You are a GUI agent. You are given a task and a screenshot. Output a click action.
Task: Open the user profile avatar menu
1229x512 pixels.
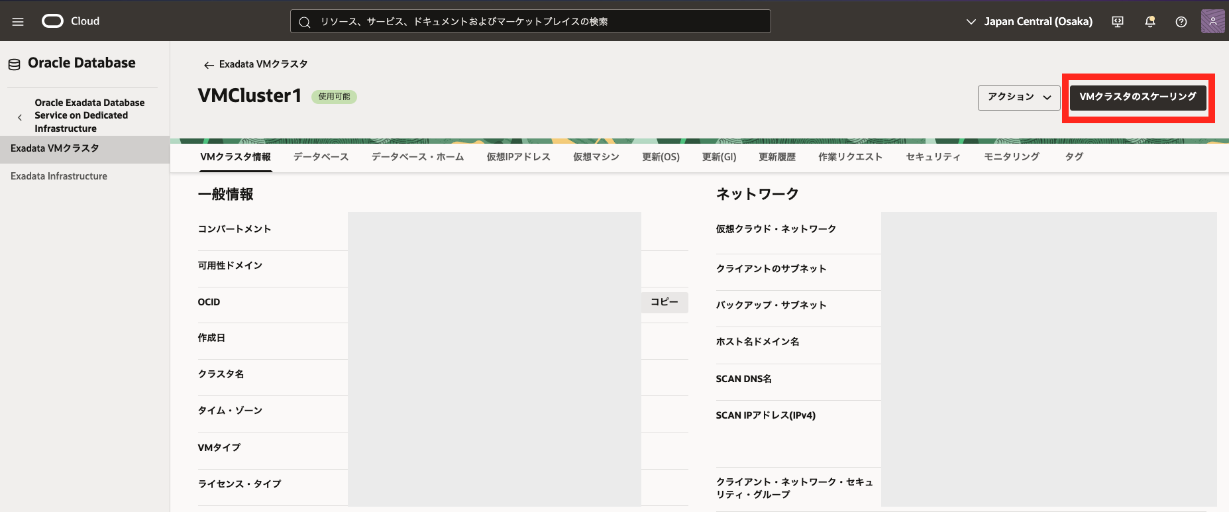pyautogui.click(x=1212, y=21)
